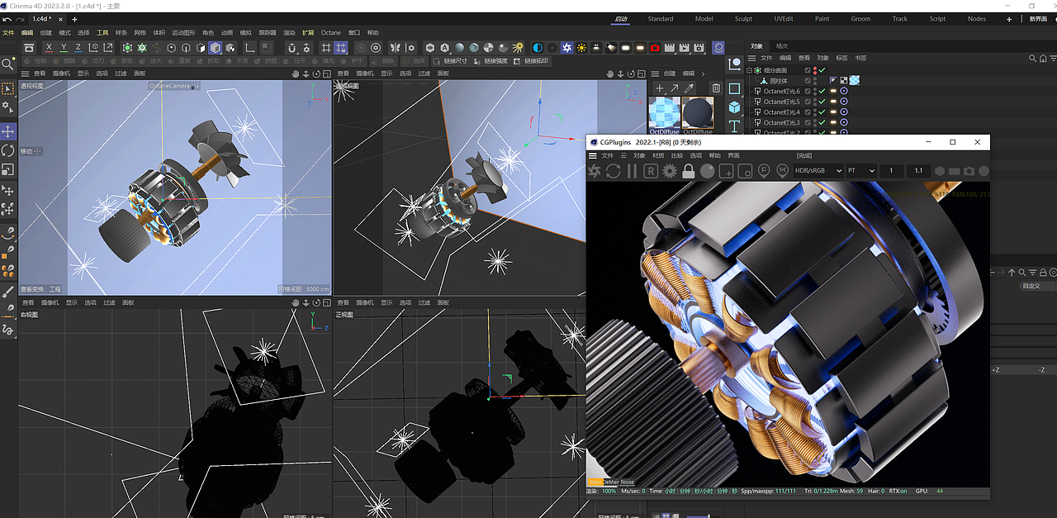Image resolution: width=1057 pixels, height=518 pixels.
Task: Open the Octane menu in menu bar
Action: tap(331, 33)
